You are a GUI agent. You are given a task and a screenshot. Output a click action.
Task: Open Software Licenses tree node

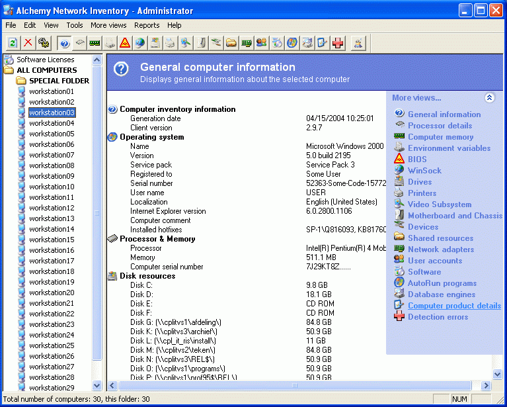45,60
